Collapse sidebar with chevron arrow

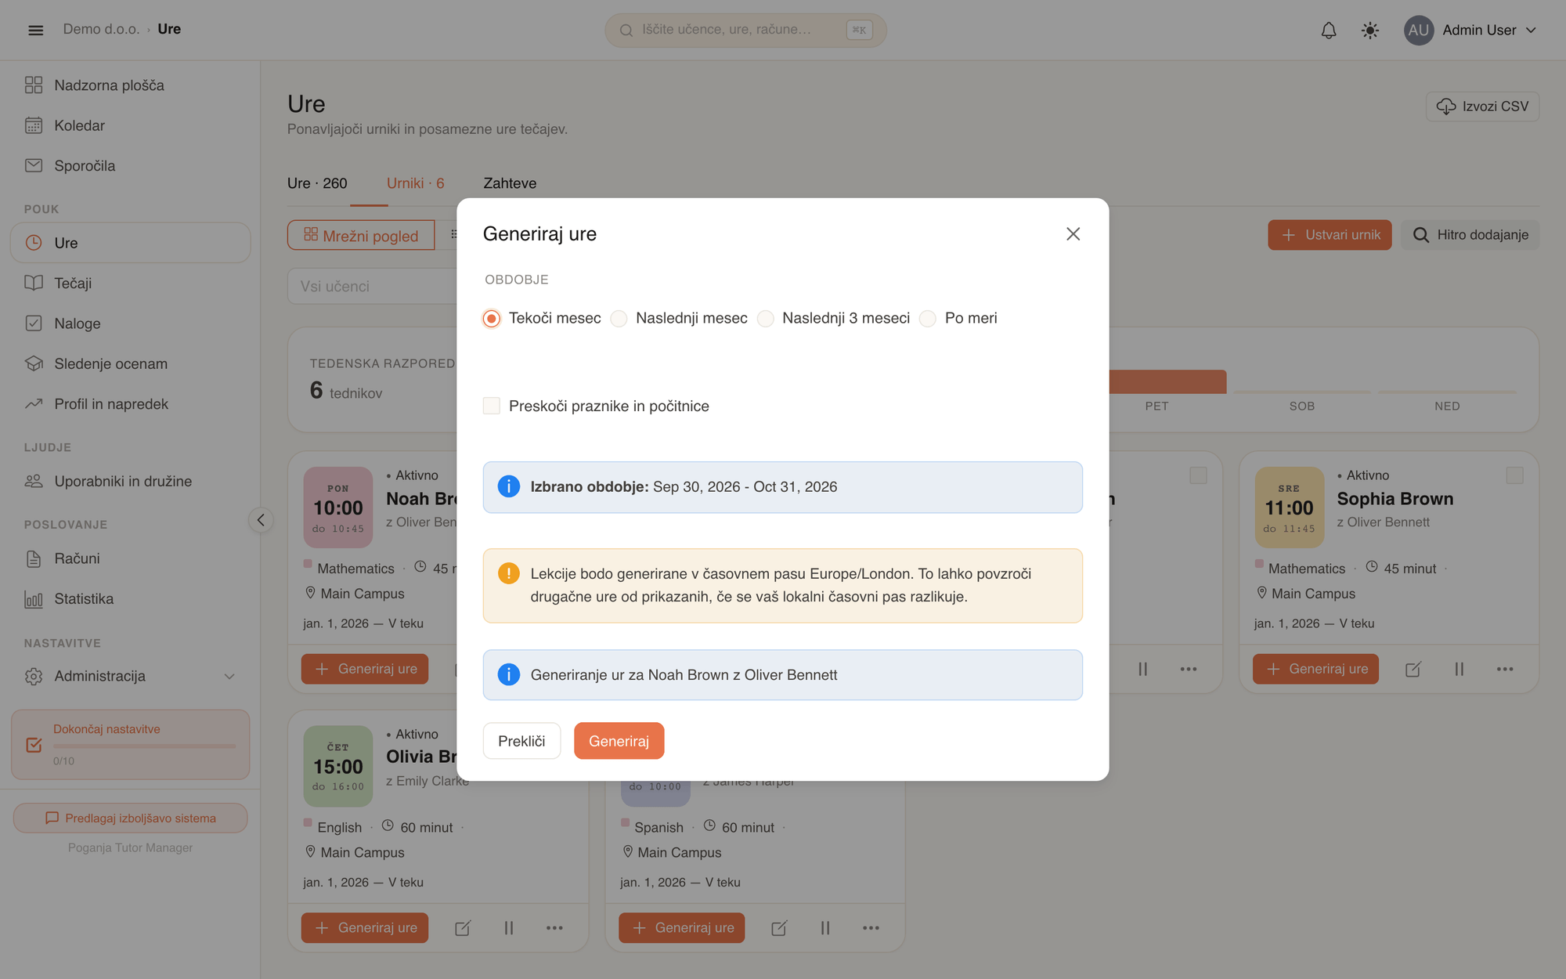click(261, 520)
